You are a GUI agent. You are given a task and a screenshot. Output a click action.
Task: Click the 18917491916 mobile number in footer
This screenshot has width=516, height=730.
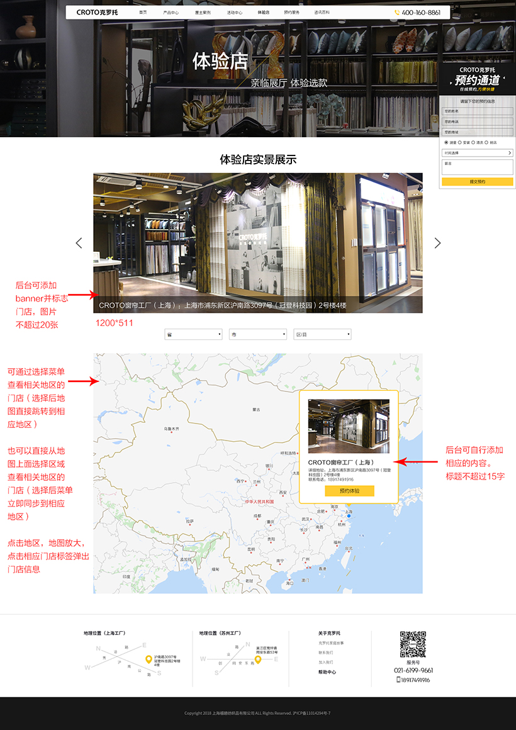pos(415,680)
